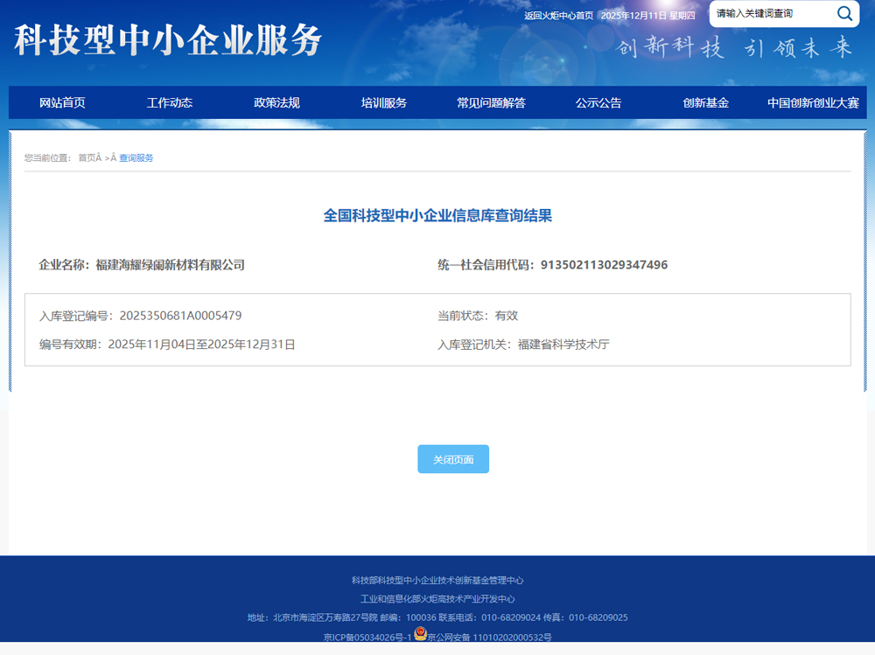Open the 京ICP备05034026号-1 footer link
Image resolution: width=875 pixels, height=655 pixels.
coord(367,638)
